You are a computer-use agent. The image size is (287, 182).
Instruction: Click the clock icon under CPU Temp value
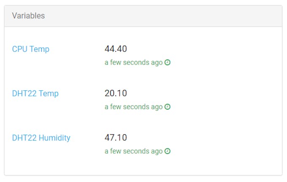point(168,62)
